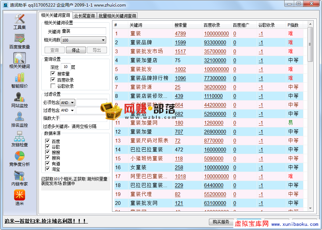Select the 排名监控 icon
Viewport: 322px width, 230px height.
(x=19, y=120)
